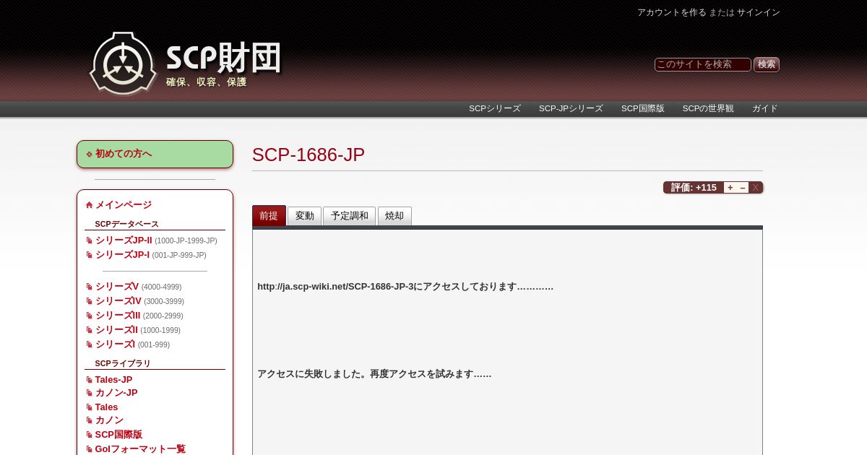867x455 pixels.
Task: Open GoIフォーマット一覧 sidebar link
Action: [x=140, y=449]
